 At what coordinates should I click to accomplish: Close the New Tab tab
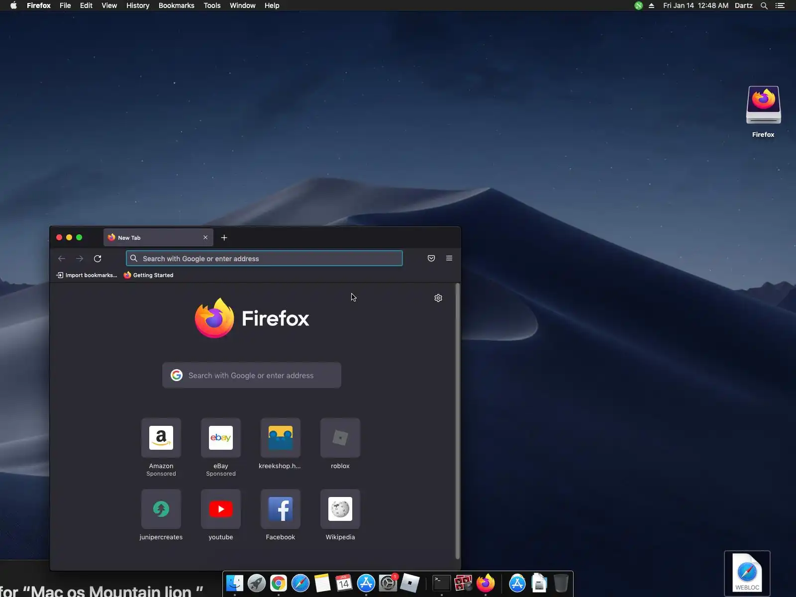[205, 237]
